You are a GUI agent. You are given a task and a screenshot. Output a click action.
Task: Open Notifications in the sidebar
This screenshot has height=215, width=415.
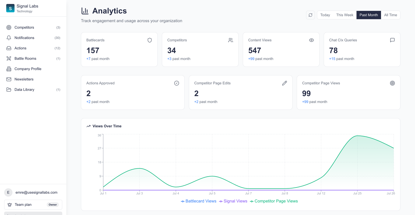click(x=33, y=38)
